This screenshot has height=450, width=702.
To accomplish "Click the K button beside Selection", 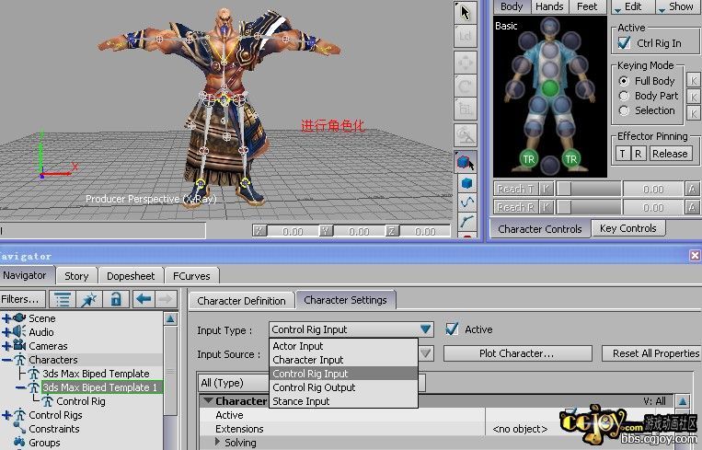I will tap(693, 112).
